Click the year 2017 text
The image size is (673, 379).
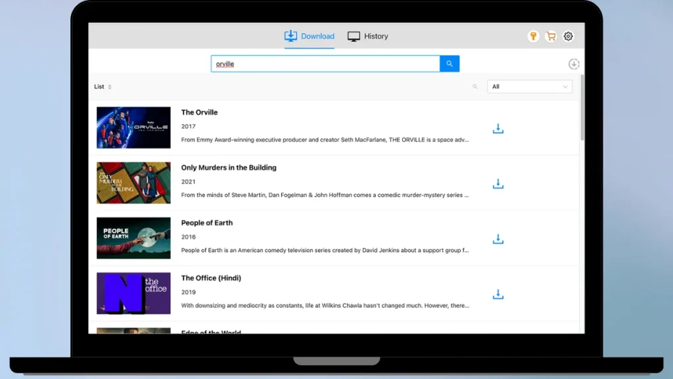pos(189,126)
